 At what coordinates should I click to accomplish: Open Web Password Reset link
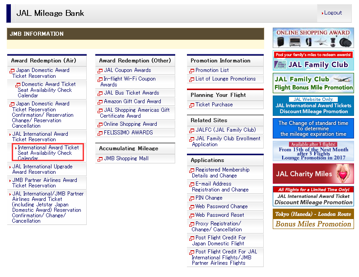click(219, 215)
